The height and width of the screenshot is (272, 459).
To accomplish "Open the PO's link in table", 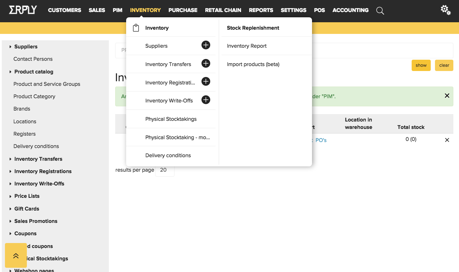I will point(321,140).
